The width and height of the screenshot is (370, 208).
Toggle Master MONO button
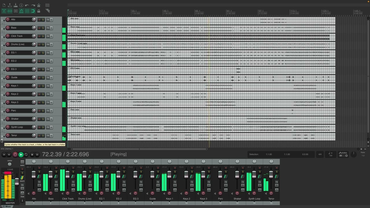tap(22, 162)
